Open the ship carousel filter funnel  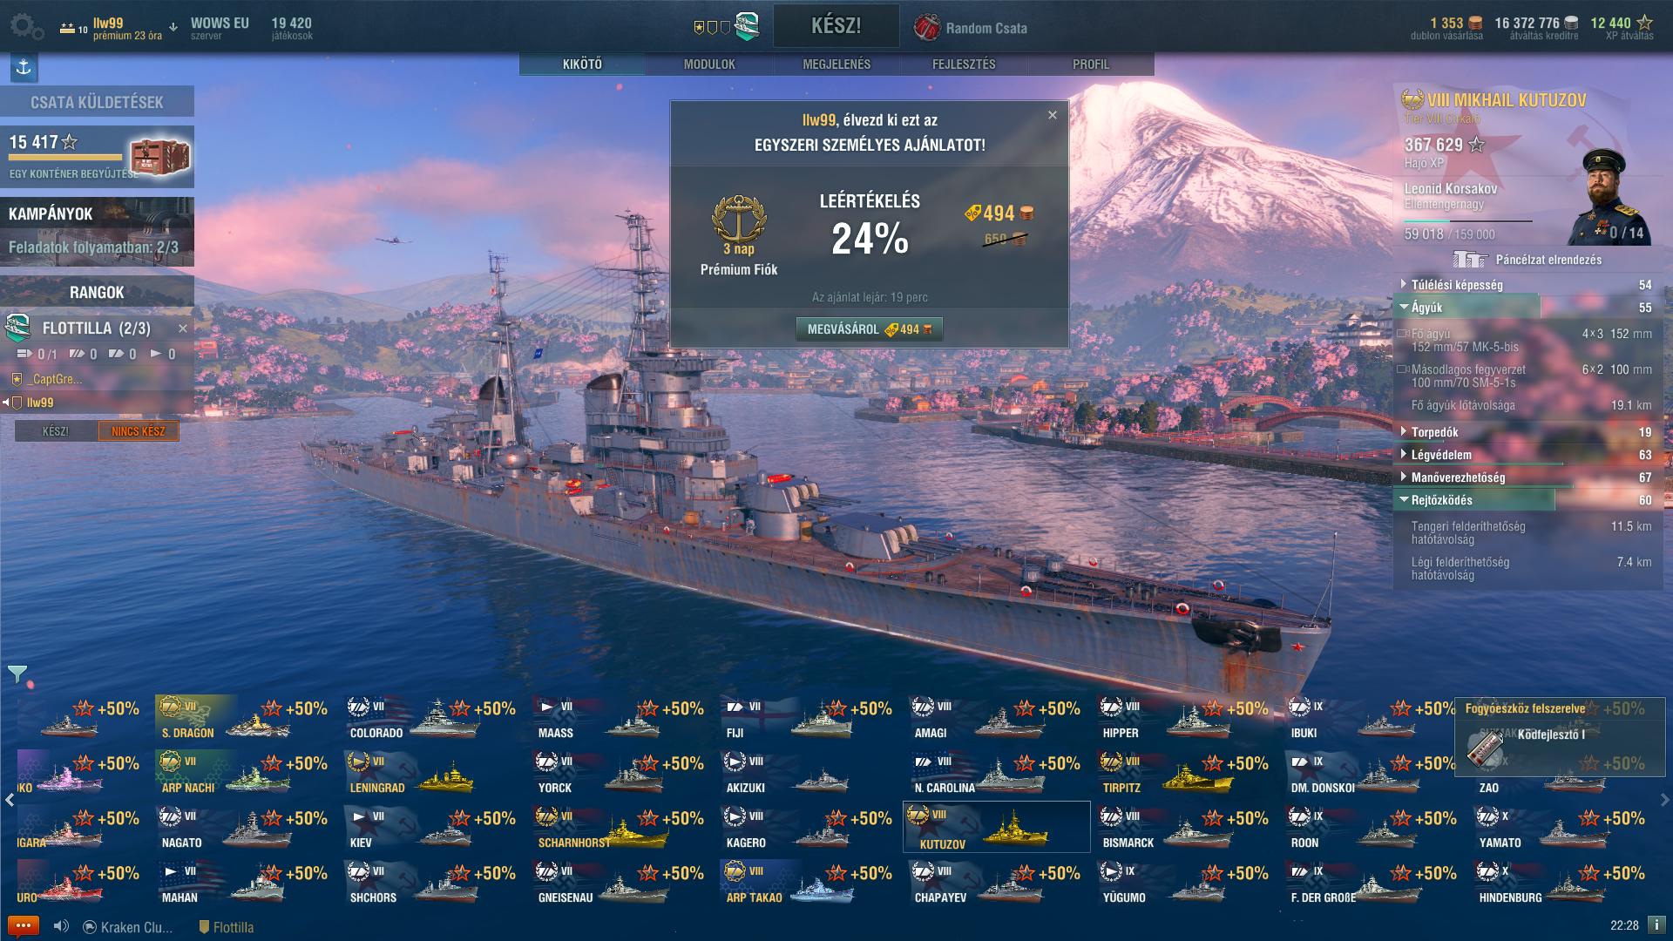point(17,674)
